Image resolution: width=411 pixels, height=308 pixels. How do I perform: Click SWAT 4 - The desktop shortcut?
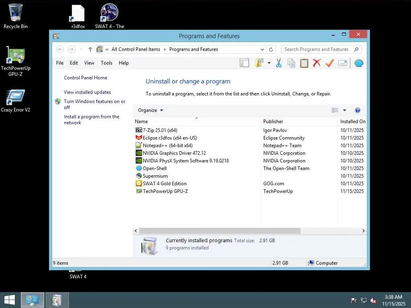[110, 16]
